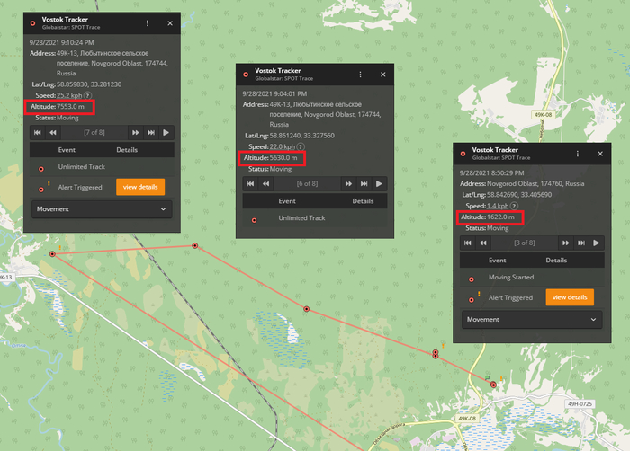
Task: Play track in the [7 of 8] panel
Action: (166, 133)
